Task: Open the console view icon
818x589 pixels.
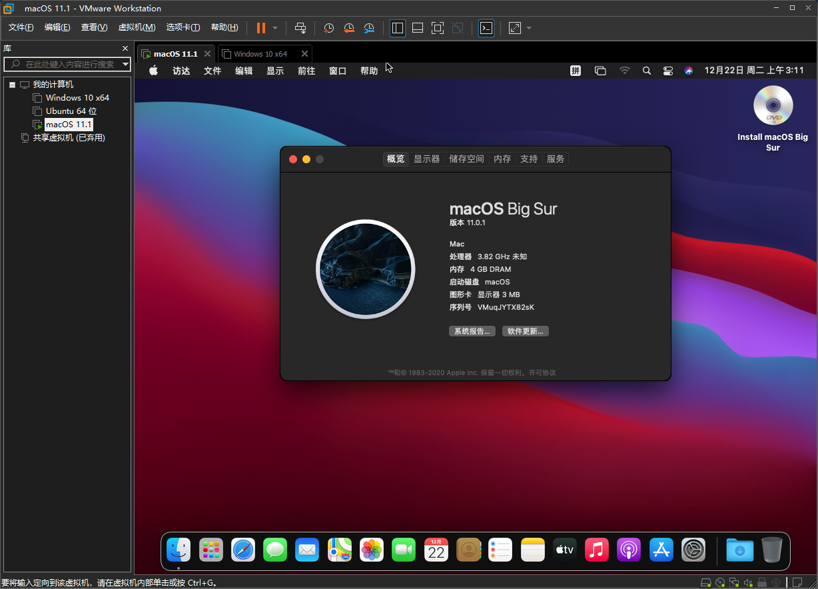Action: click(x=486, y=28)
